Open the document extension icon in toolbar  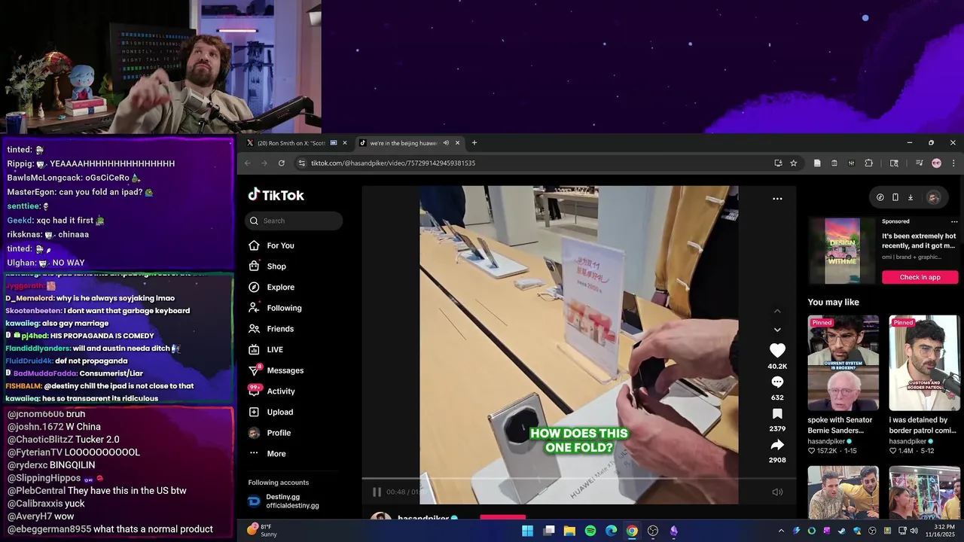click(817, 163)
